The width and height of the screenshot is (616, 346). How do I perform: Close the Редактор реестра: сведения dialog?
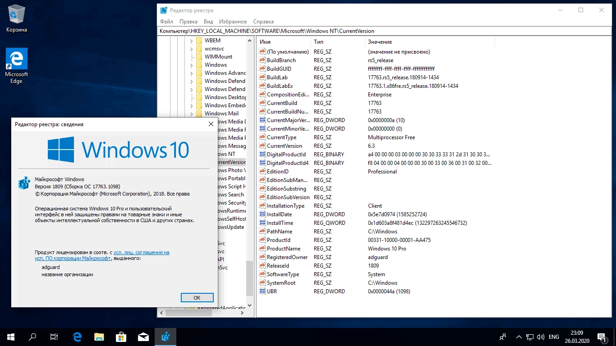pos(211,124)
